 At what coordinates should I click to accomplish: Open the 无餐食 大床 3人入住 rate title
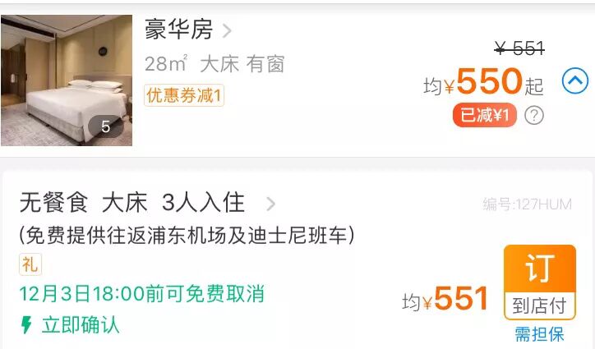(x=132, y=202)
